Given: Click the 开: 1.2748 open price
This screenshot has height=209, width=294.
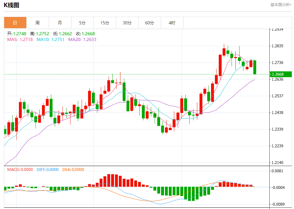Looking at the screenshot, I should coord(17,34).
